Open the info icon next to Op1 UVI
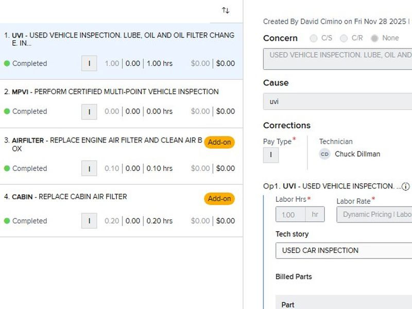Screen dimensions: 412x309 [x=406, y=186]
